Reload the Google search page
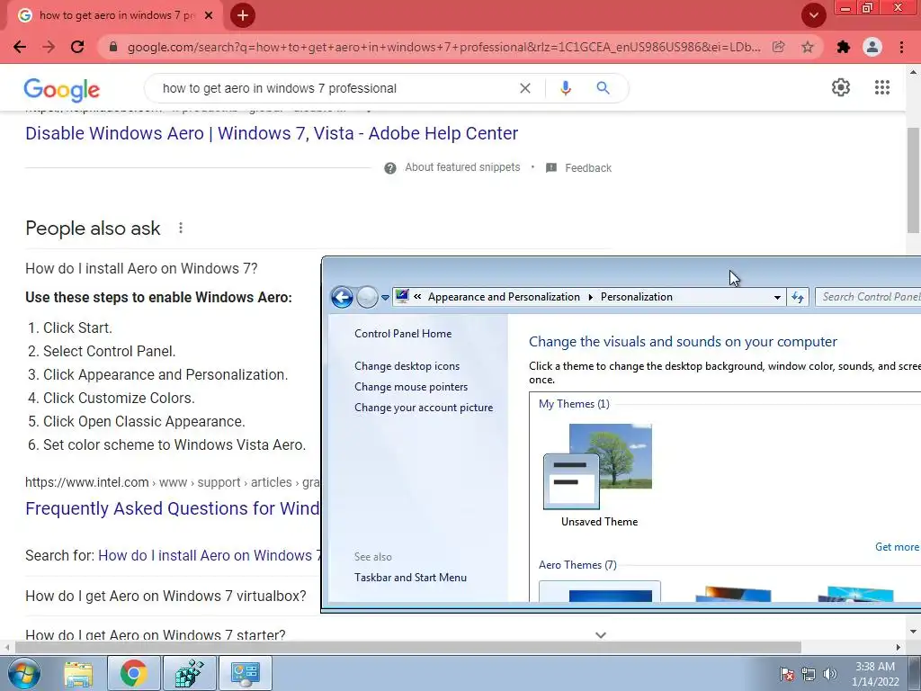The height and width of the screenshot is (691, 921). point(77,47)
